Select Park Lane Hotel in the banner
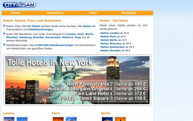The image size is (193, 121). (x=92, y=94)
